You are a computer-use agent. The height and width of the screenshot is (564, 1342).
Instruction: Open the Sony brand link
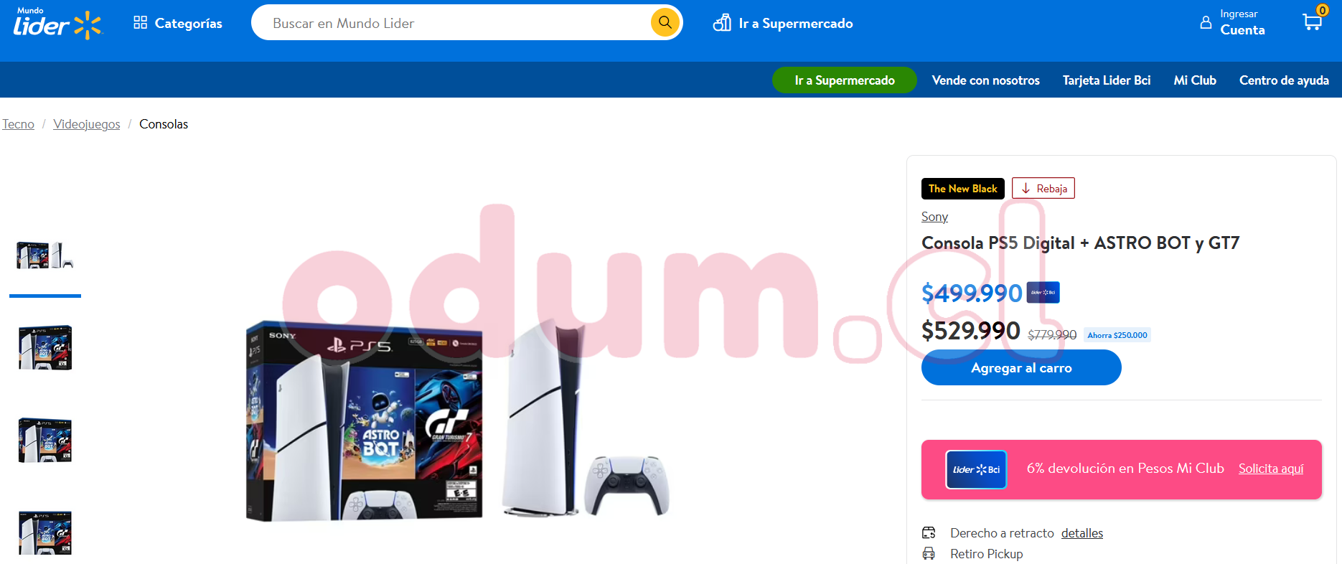[x=934, y=217]
